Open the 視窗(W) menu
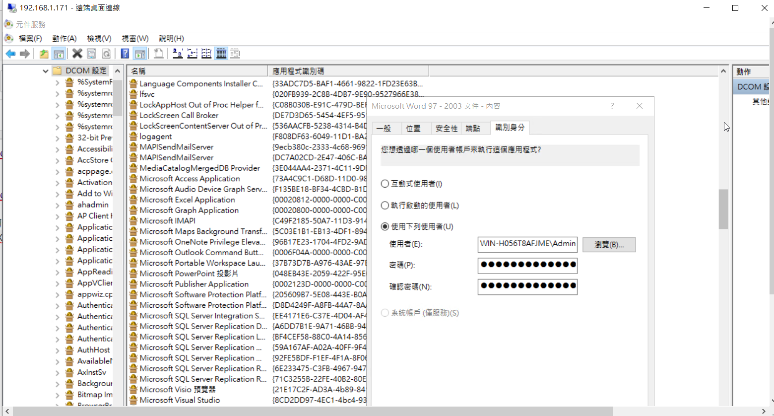The width and height of the screenshot is (774, 416). coord(135,38)
